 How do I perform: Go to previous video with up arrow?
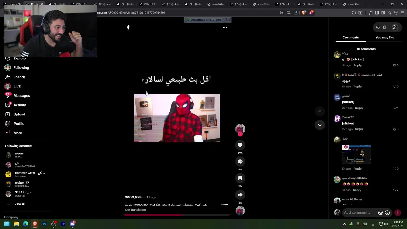pos(320,111)
